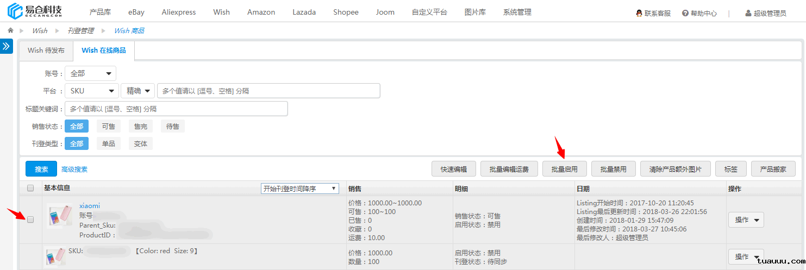The image size is (806, 270).
Task: Click the xiaomi product thumbnail image
Action: pyautogui.click(x=59, y=216)
